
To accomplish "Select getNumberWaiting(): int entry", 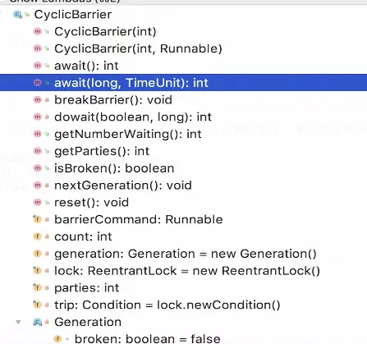I will click(128, 134).
